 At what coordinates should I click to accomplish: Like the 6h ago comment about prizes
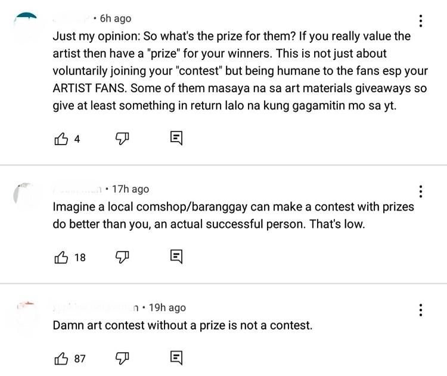(x=61, y=139)
